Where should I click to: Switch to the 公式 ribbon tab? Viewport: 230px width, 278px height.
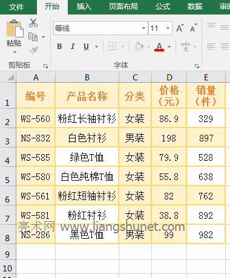[x=163, y=7]
